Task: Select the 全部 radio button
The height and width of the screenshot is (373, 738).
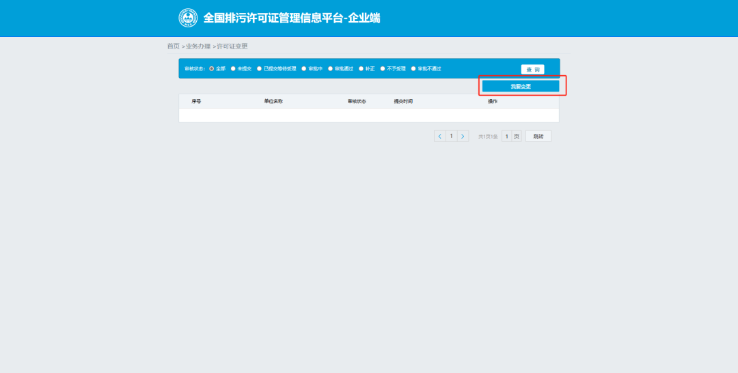Action: 212,69
